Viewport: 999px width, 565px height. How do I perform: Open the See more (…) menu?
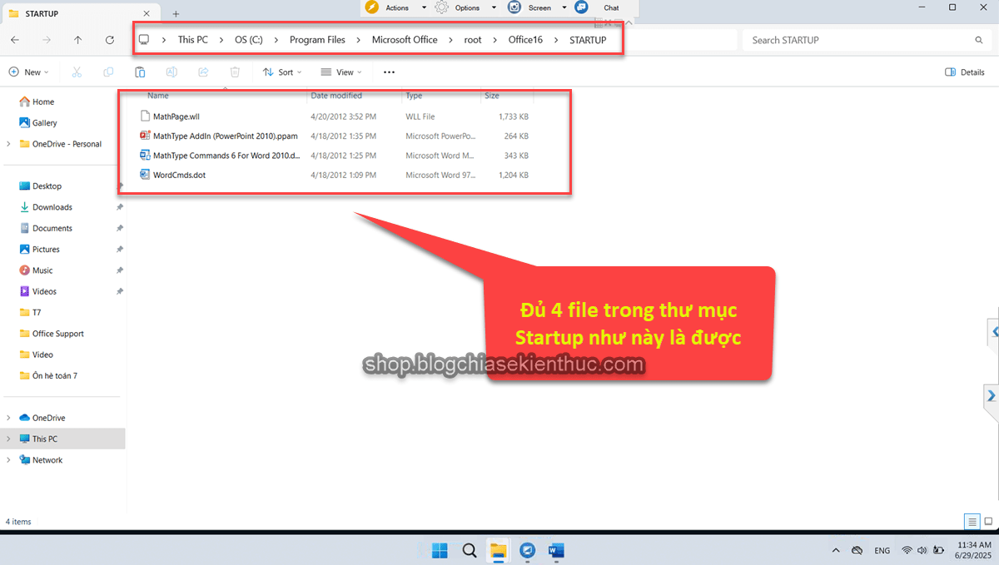pos(389,72)
